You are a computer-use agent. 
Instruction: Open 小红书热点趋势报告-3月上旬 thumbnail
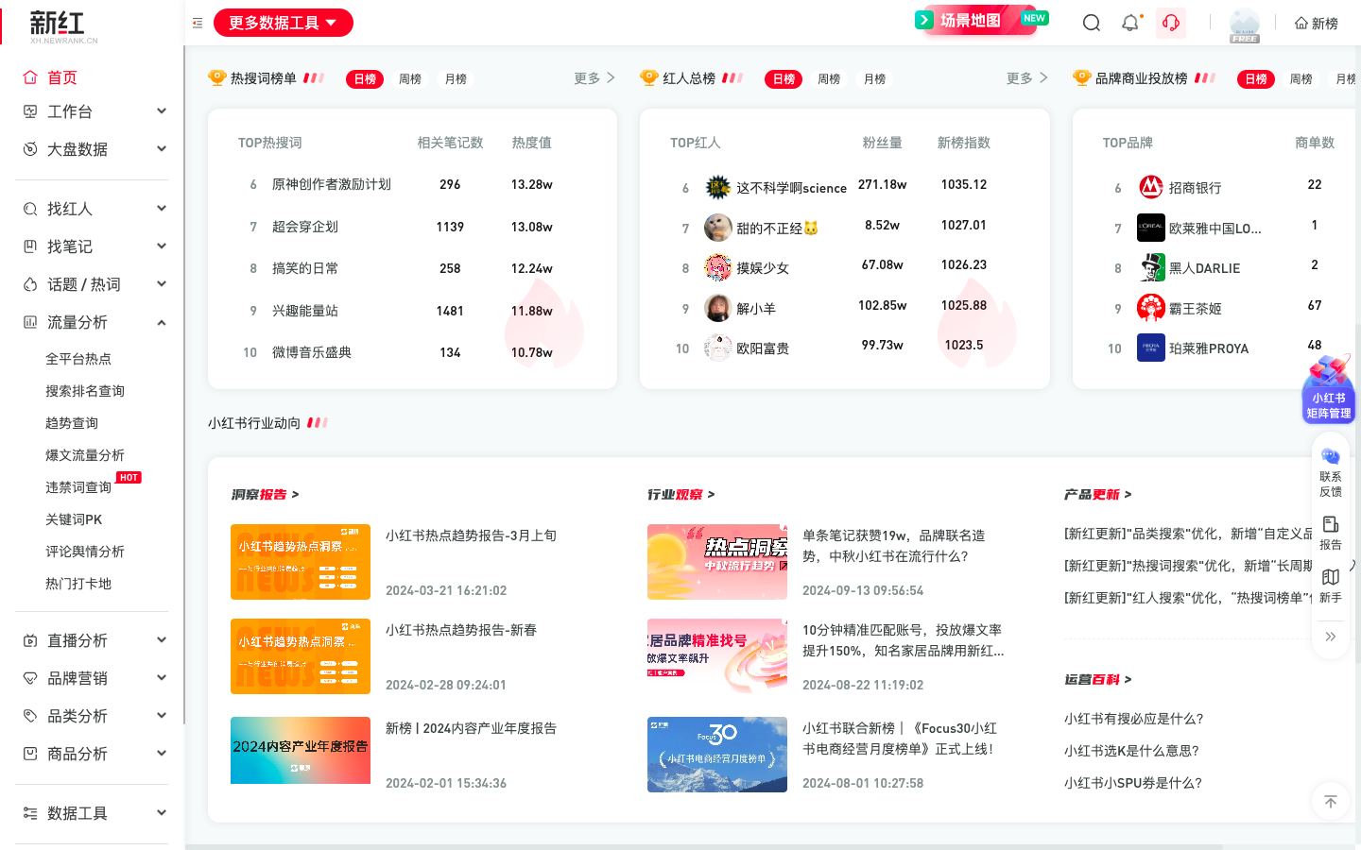tap(301, 562)
